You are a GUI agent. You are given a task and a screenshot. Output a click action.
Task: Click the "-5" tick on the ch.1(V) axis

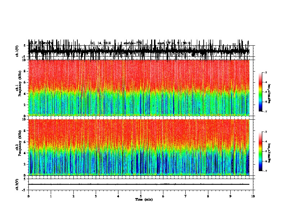(x=24, y=57)
